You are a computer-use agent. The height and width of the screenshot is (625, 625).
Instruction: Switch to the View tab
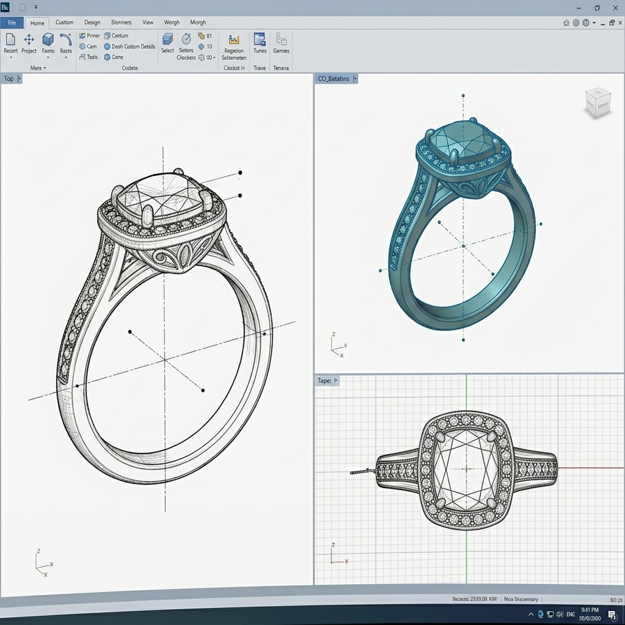148,23
